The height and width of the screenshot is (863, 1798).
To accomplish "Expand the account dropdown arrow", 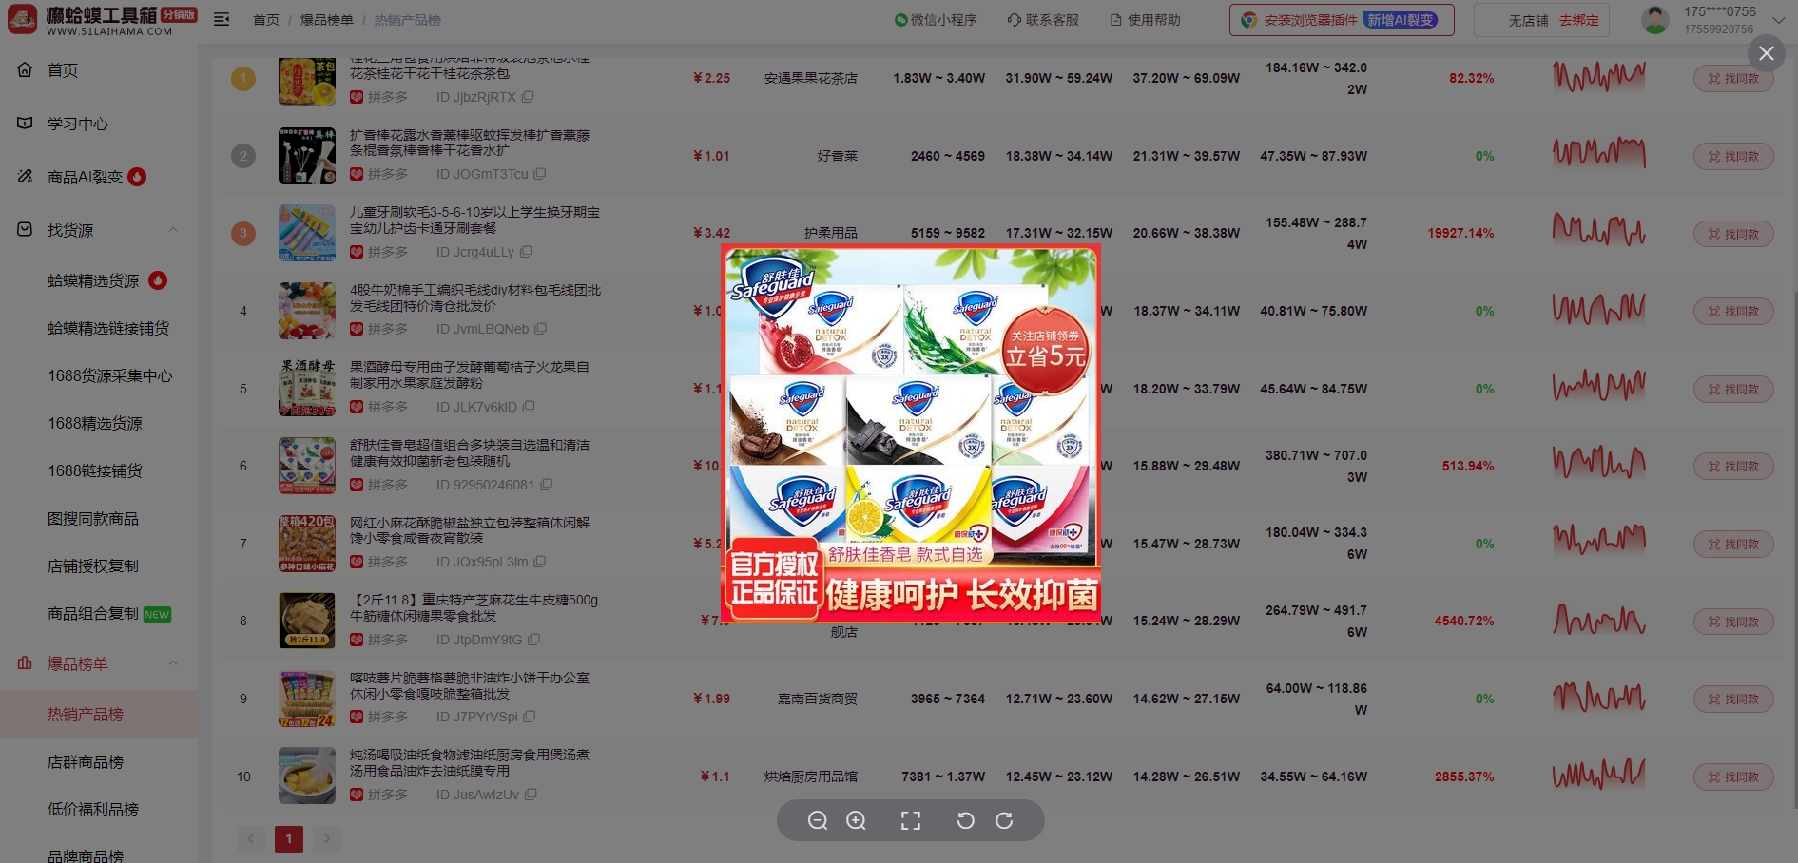I will (1778, 20).
